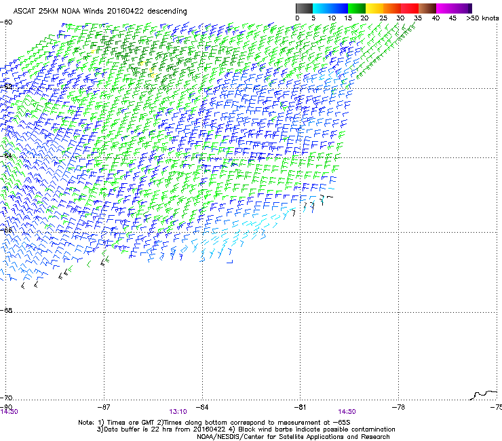Click the red 30-35 knots color band
This screenshot has width=502, height=441.
(x=410, y=8)
